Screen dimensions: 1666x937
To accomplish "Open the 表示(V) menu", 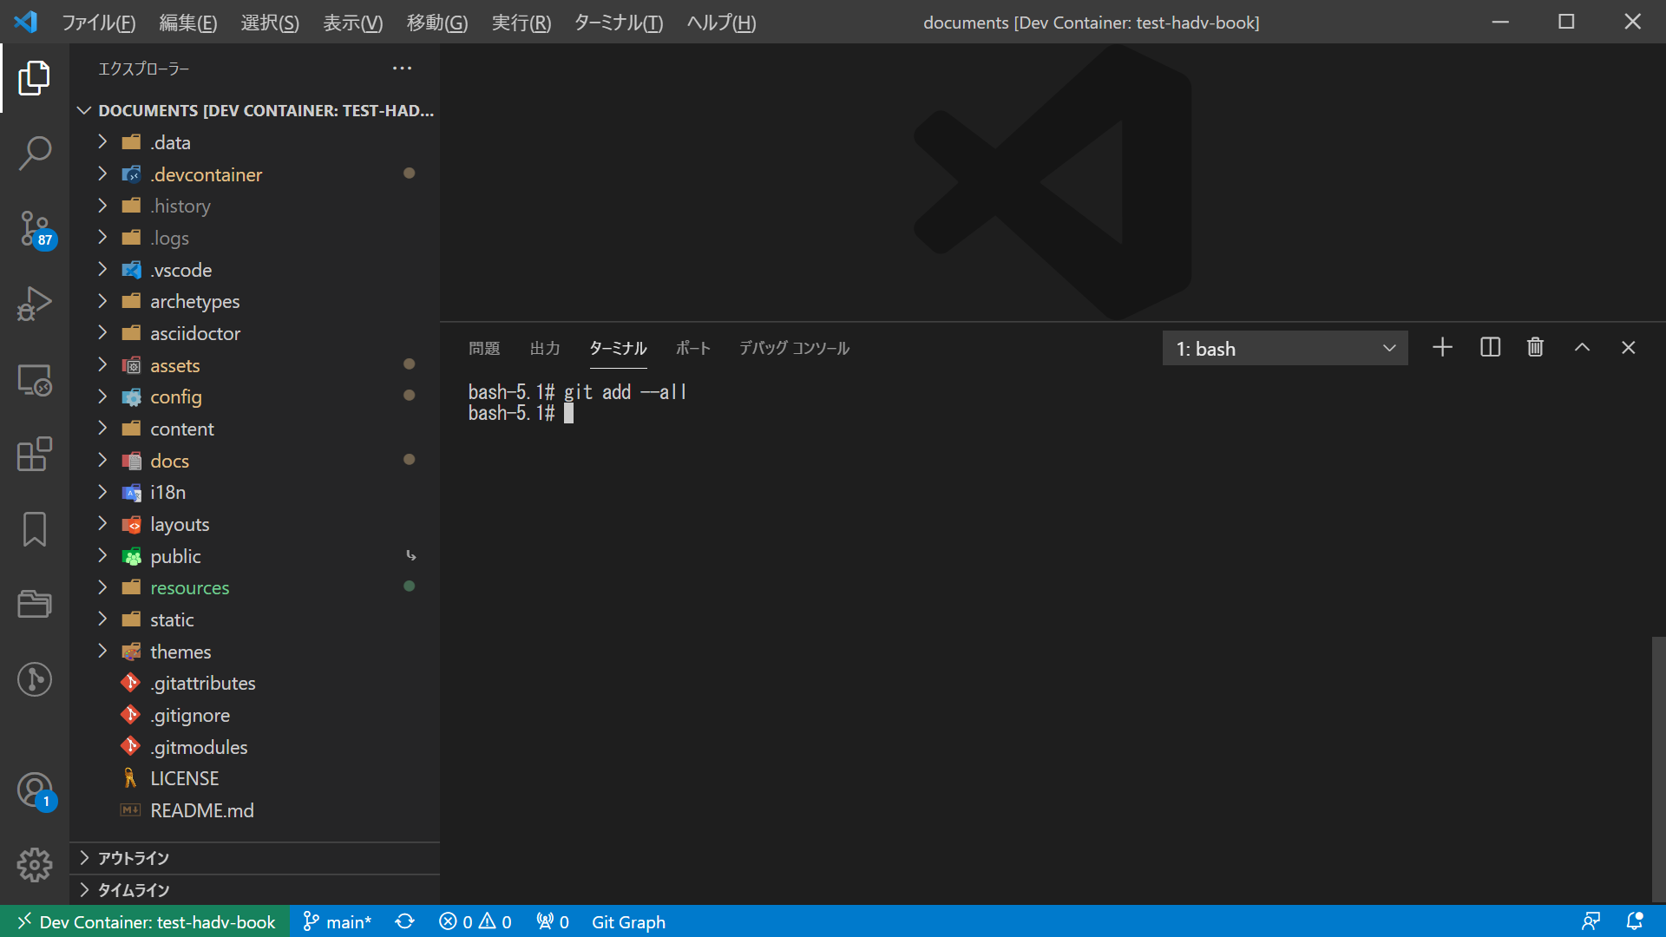I will [352, 23].
